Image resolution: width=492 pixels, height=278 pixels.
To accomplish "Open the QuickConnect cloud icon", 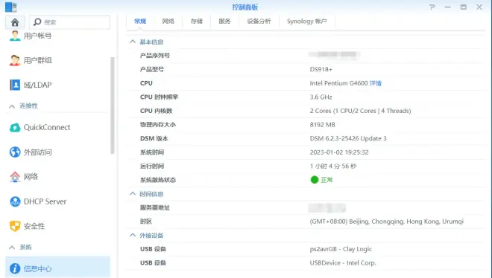I will (15, 128).
